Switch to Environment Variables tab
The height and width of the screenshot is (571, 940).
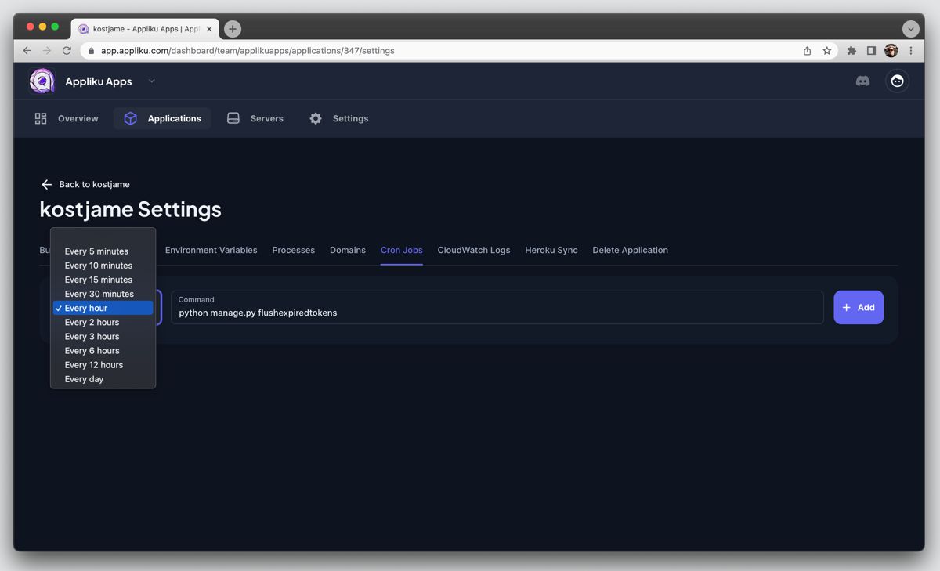(211, 250)
